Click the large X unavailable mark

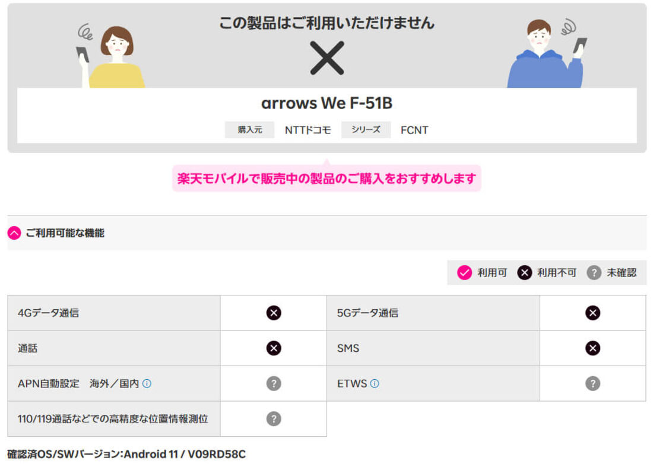point(327,58)
